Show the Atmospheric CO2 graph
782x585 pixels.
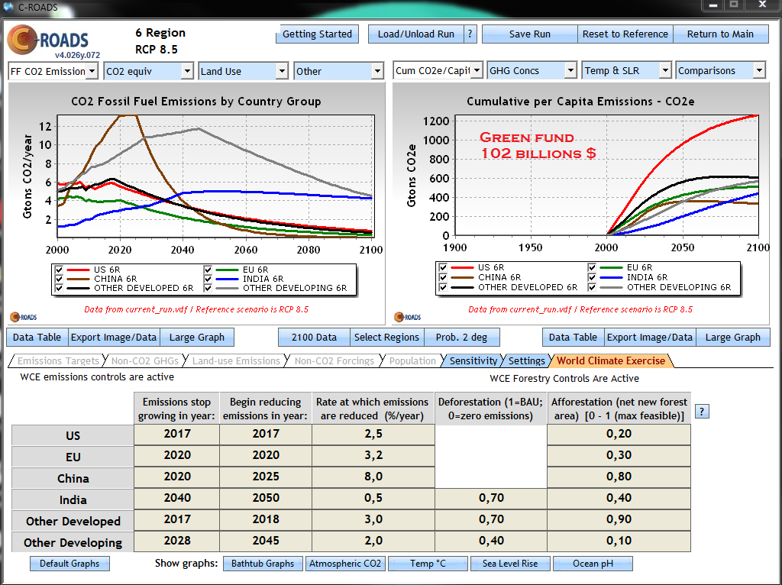[345, 564]
